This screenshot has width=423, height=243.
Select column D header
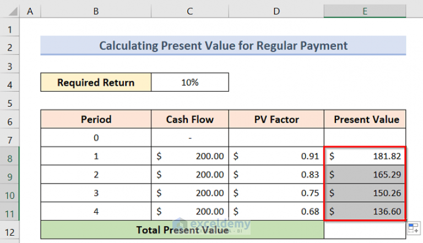click(x=276, y=12)
